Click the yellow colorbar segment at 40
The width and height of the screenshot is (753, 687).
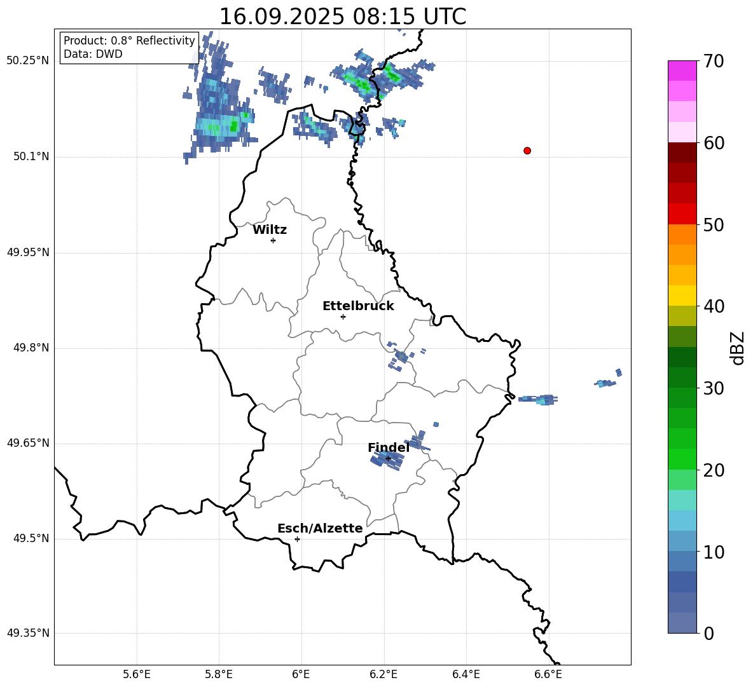(682, 296)
